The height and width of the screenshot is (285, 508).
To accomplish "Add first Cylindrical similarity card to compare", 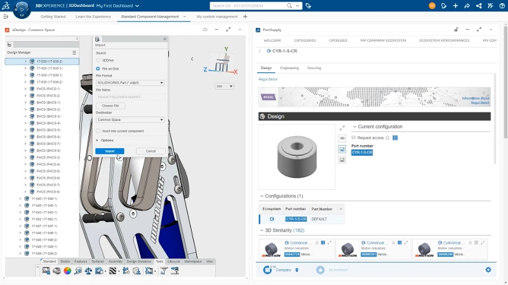I will pyautogui.click(x=323, y=243).
